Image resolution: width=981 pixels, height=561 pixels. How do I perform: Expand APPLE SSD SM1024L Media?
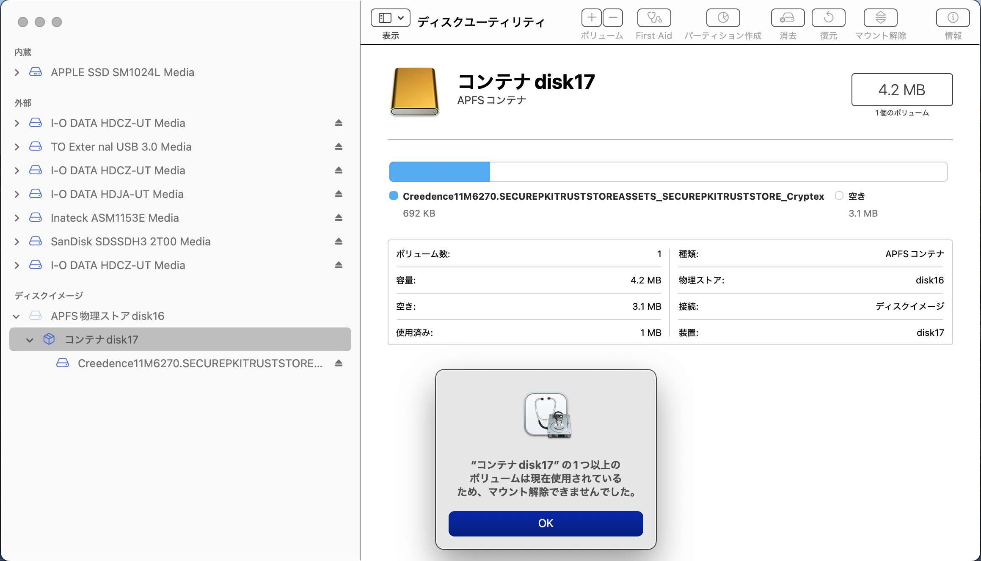[17, 72]
